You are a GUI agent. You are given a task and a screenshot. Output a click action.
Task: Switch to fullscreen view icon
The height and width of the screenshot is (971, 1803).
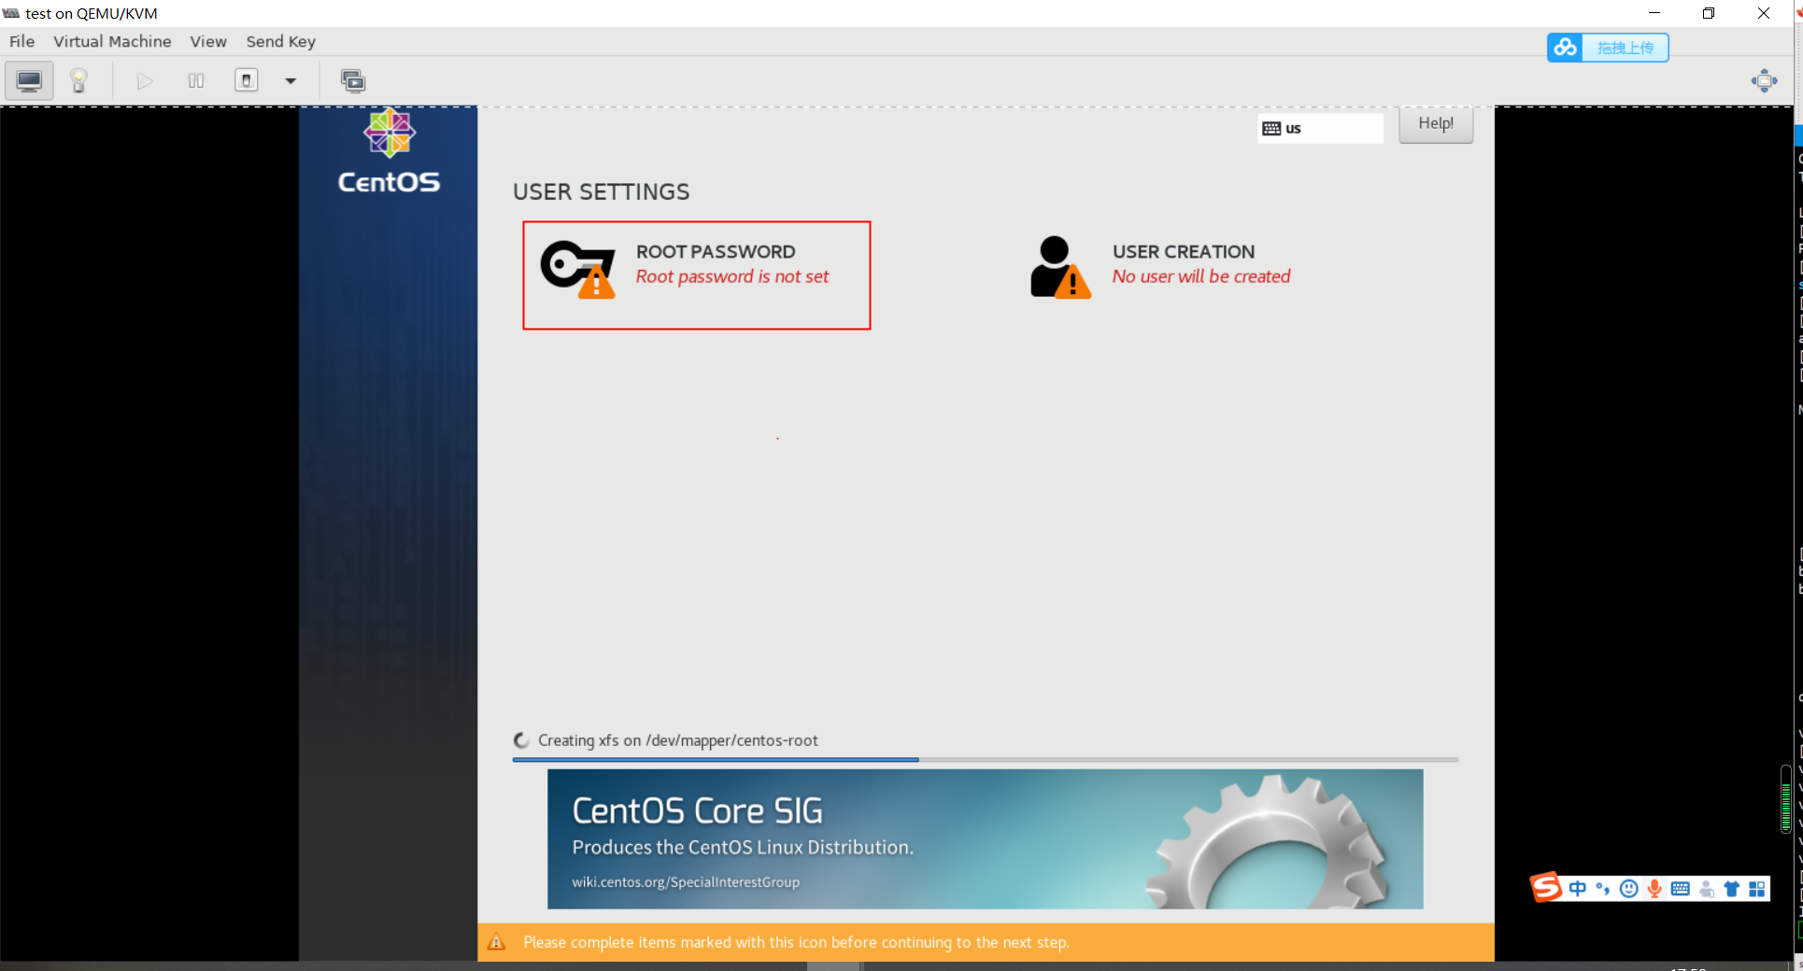(1764, 80)
